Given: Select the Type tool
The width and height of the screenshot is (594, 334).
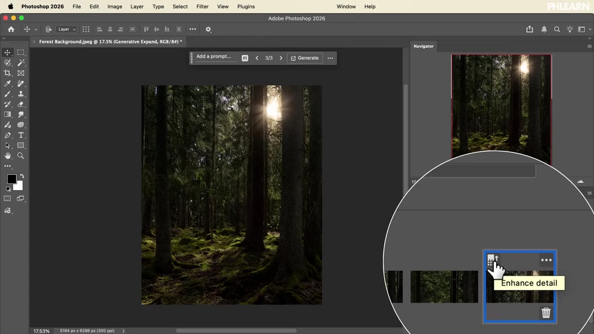Looking at the screenshot, I should [21, 135].
